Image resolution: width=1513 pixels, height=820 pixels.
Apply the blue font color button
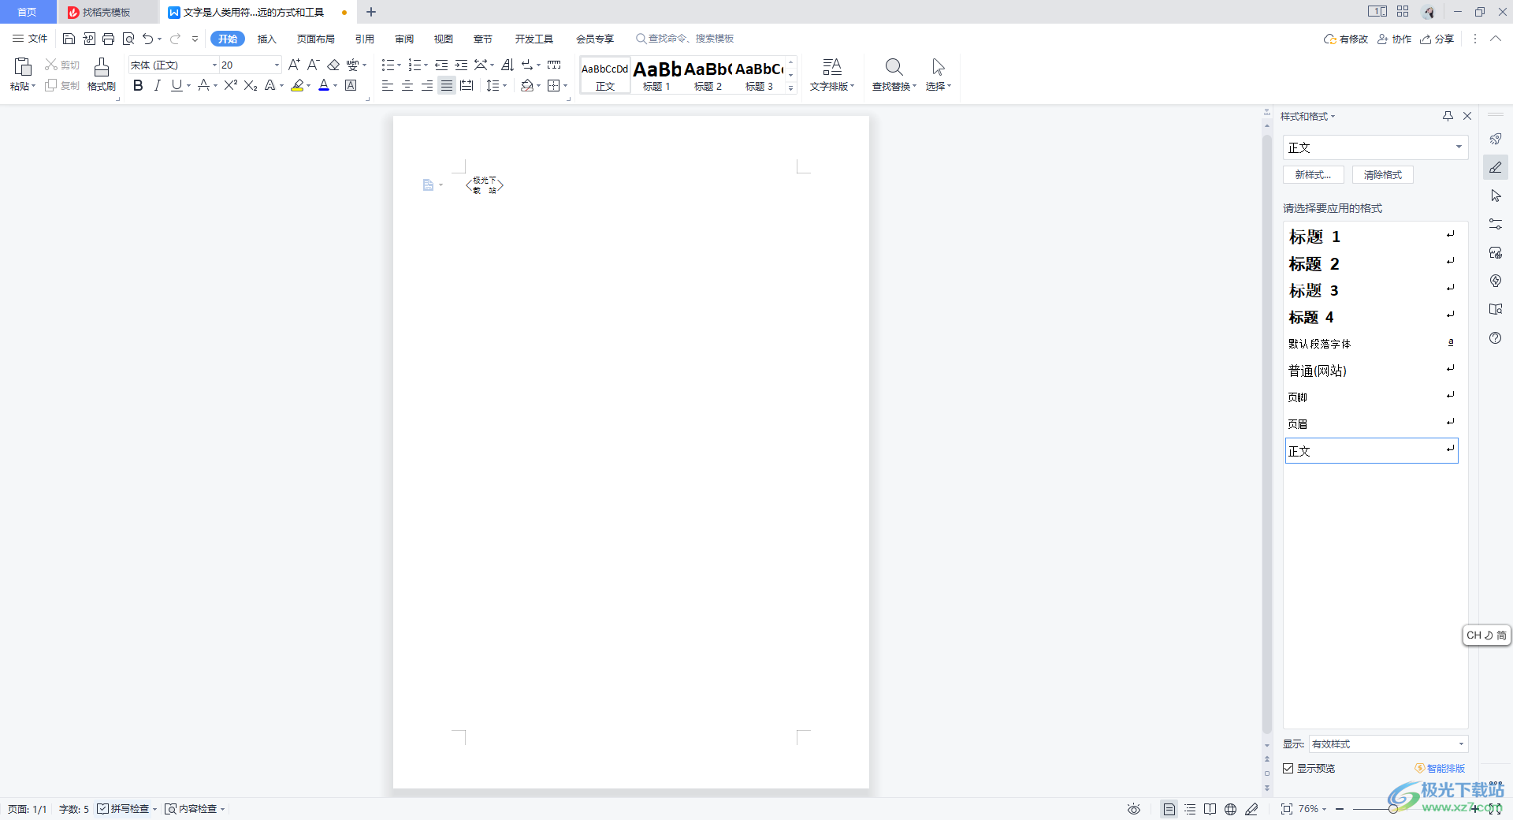pyautogui.click(x=324, y=85)
